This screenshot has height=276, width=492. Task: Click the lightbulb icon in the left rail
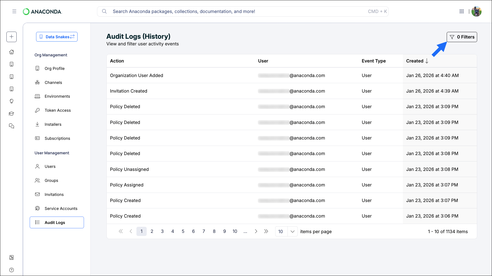[12, 101]
